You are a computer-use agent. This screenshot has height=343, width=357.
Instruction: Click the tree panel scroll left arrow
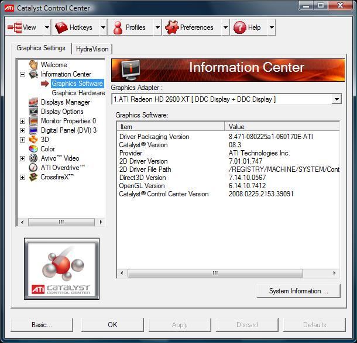click(x=22, y=222)
